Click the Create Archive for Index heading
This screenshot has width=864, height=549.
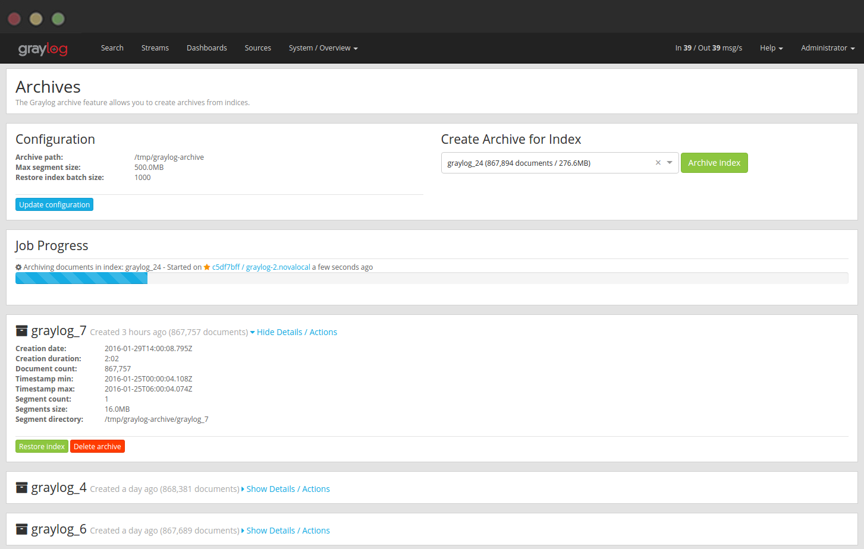pyautogui.click(x=511, y=139)
